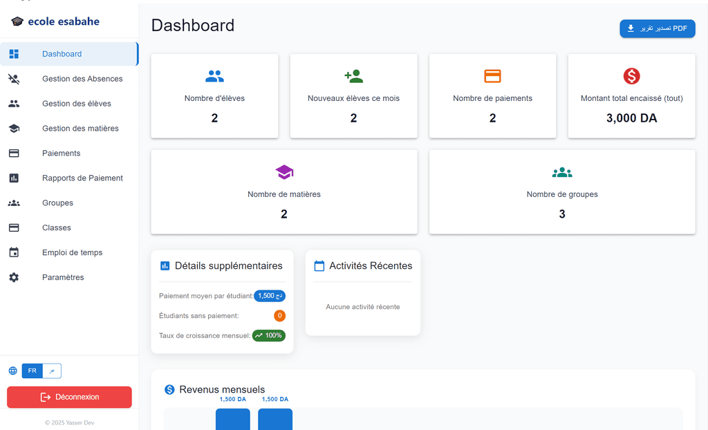Click the red dollar icon on total encaissé card
This screenshot has width=708, height=430.
(632, 76)
